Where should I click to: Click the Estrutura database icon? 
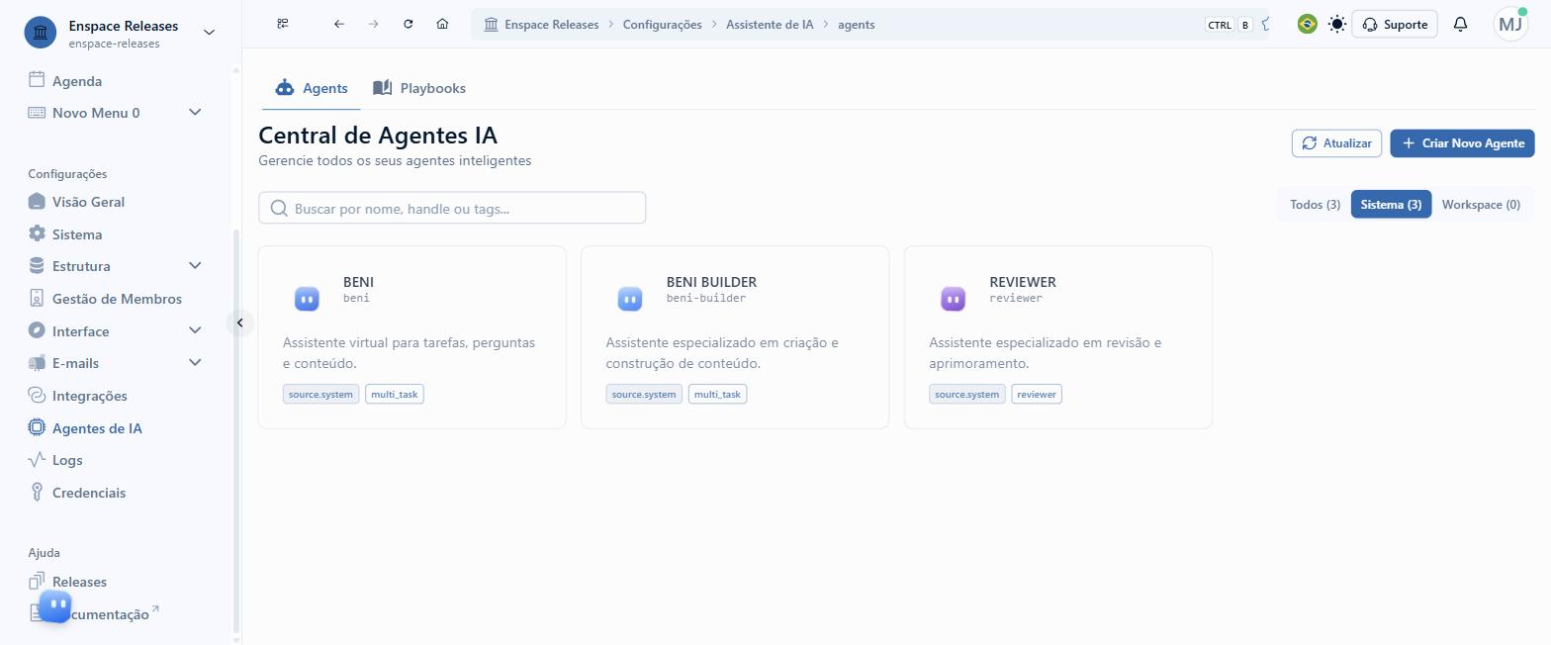click(x=37, y=265)
